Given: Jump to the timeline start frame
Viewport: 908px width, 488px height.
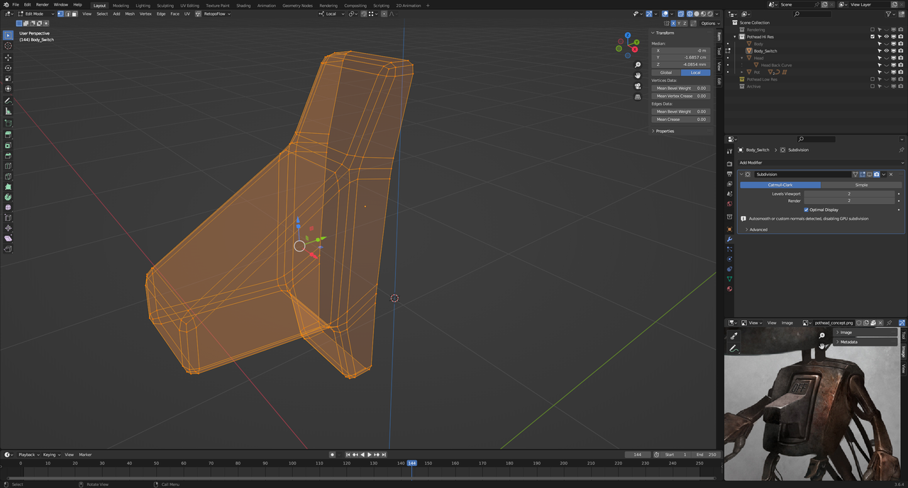Looking at the screenshot, I should [x=348, y=455].
